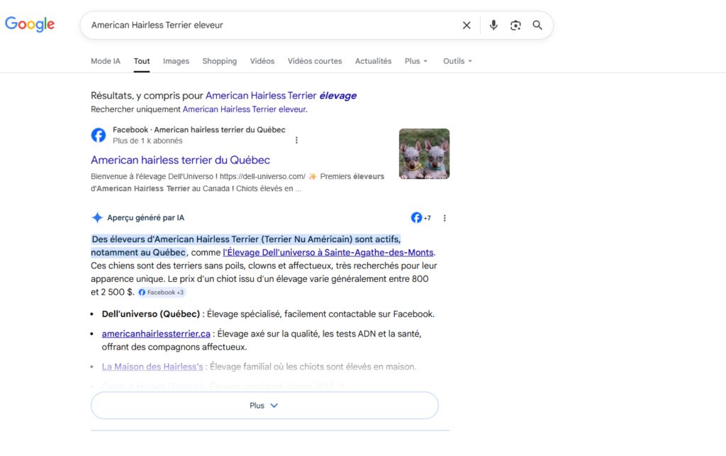Open the American hairless terrier du Québec result

click(x=180, y=160)
